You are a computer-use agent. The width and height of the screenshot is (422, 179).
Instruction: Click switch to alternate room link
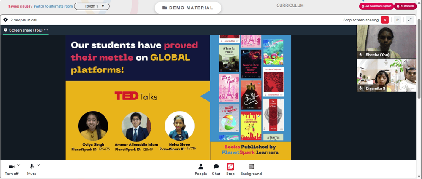tap(53, 6)
